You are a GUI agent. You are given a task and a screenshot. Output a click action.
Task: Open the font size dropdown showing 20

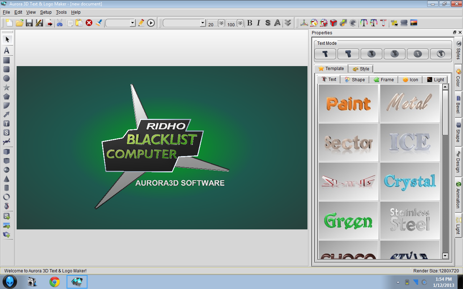tap(220, 23)
